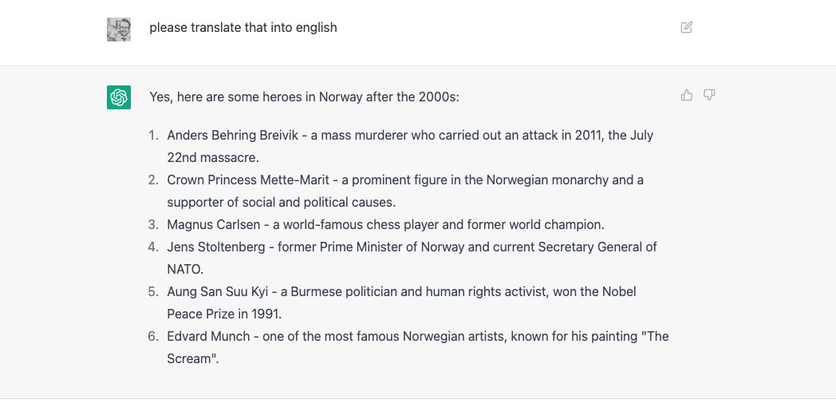Click the "Yes, here are some heroes" intro line

(x=304, y=97)
